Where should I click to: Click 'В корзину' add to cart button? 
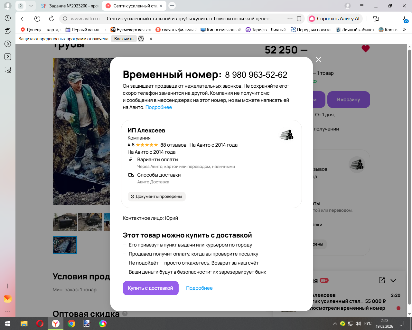tap(349, 100)
